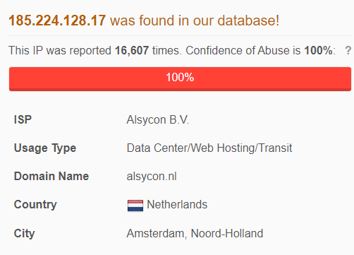The height and width of the screenshot is (255, 354).
Task: Click the 'Confidence of Abuse is' phrase
Action: (x=243, y=50)
